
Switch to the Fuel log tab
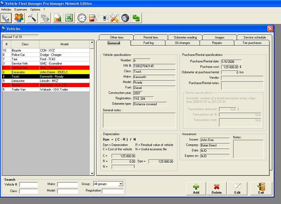click(x=148, y=43)
